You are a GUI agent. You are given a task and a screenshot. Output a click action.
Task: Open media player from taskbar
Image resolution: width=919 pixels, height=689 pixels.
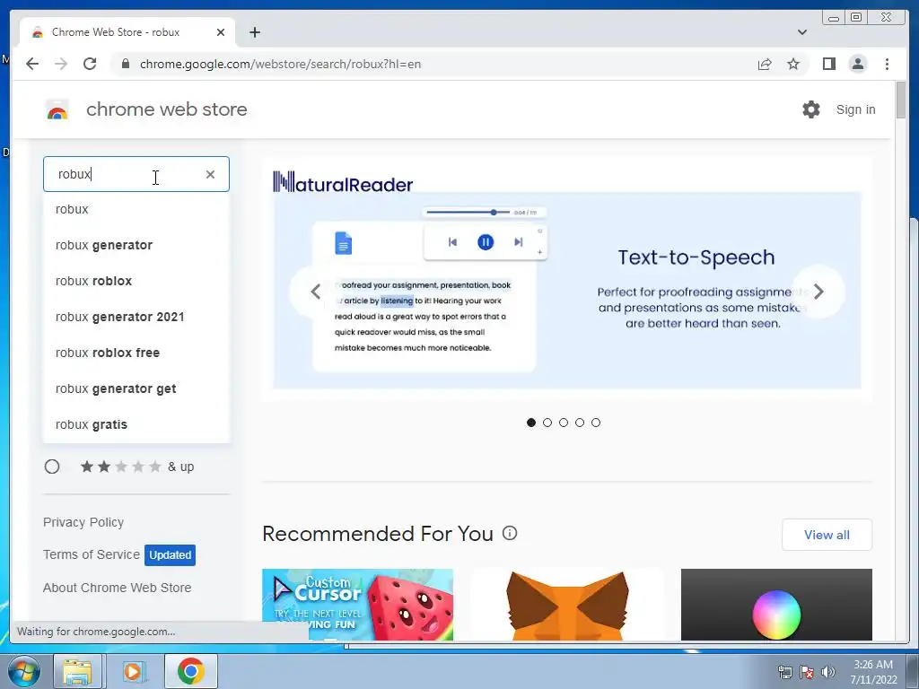click(134, 671)
